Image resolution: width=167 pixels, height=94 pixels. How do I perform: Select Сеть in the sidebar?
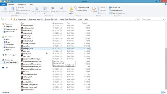click(6, 68)
